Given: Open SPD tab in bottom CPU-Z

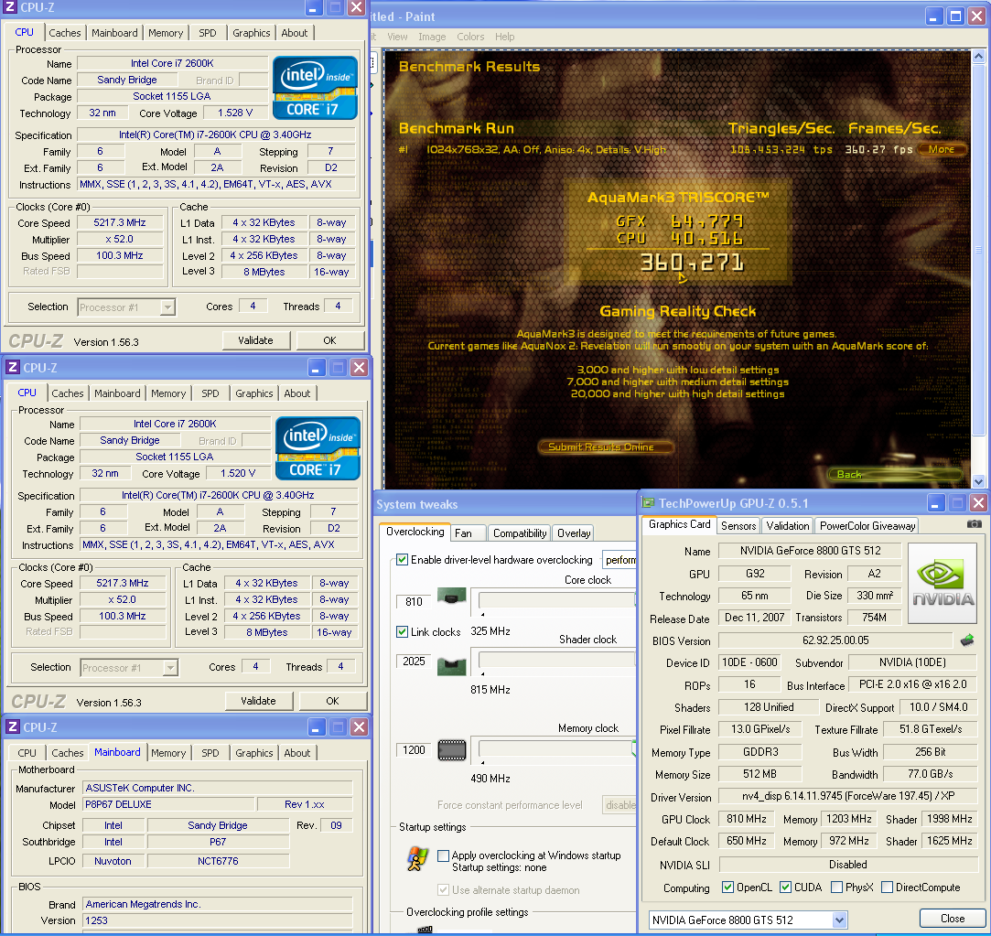Looking at the screenshot, I should pos(210,753).
